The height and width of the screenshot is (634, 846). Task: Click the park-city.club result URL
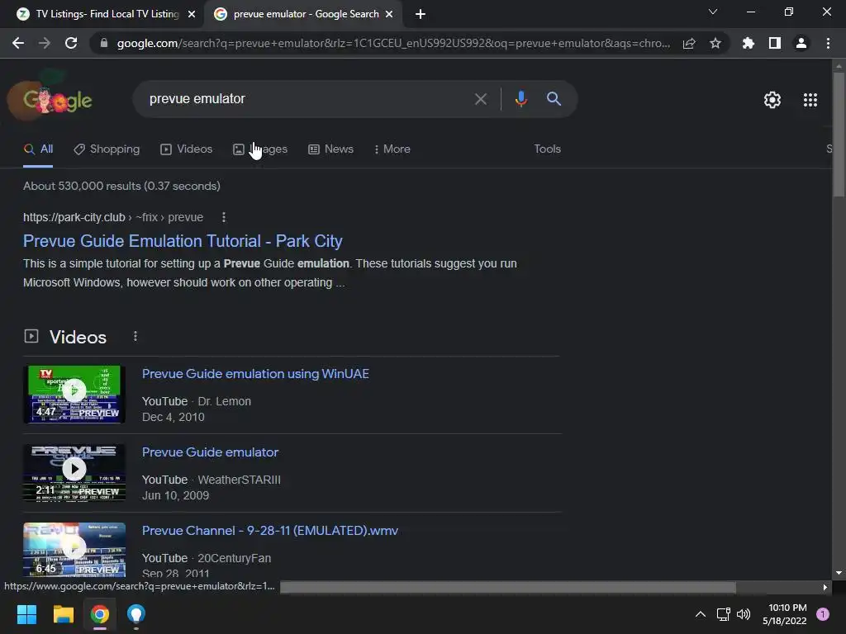pos(112,217)
